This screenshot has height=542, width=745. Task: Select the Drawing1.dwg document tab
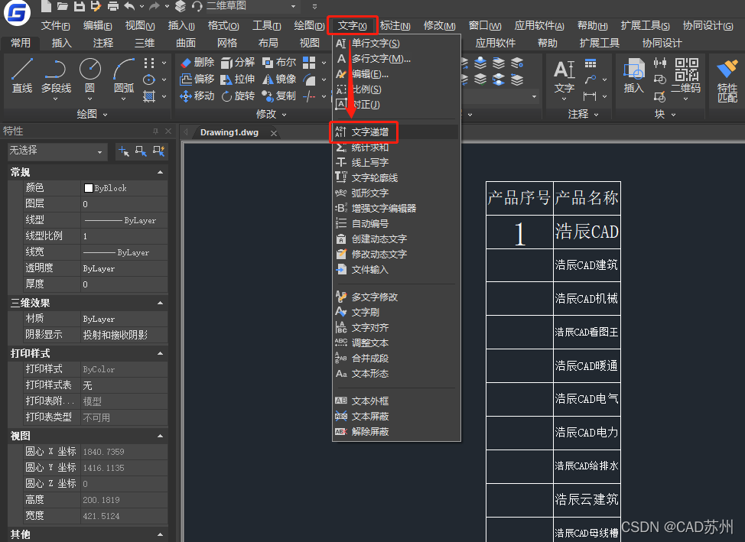coord(229,132)
